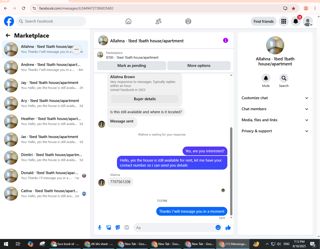This screenshot has height=249, width=320.
Task: Send a thumbs-up like
Action: tap(228, 227)
